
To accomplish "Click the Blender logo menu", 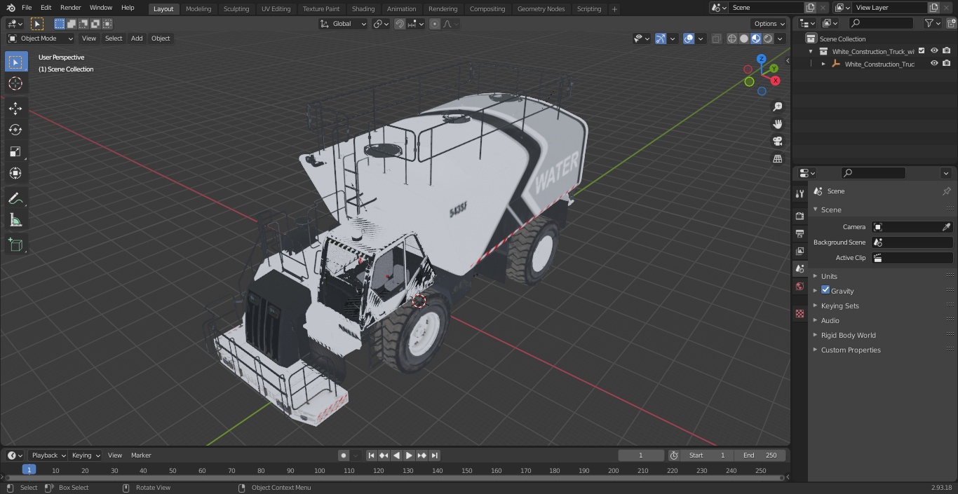I will (x=11, y=8).
